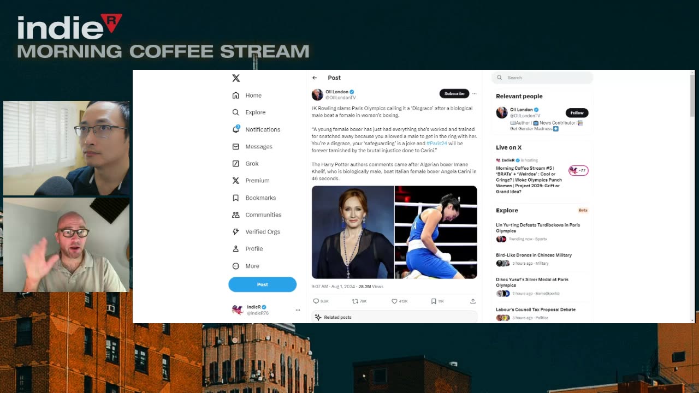
Task: Click the scrollbar down arrow
Action: (x=692, y=320)
